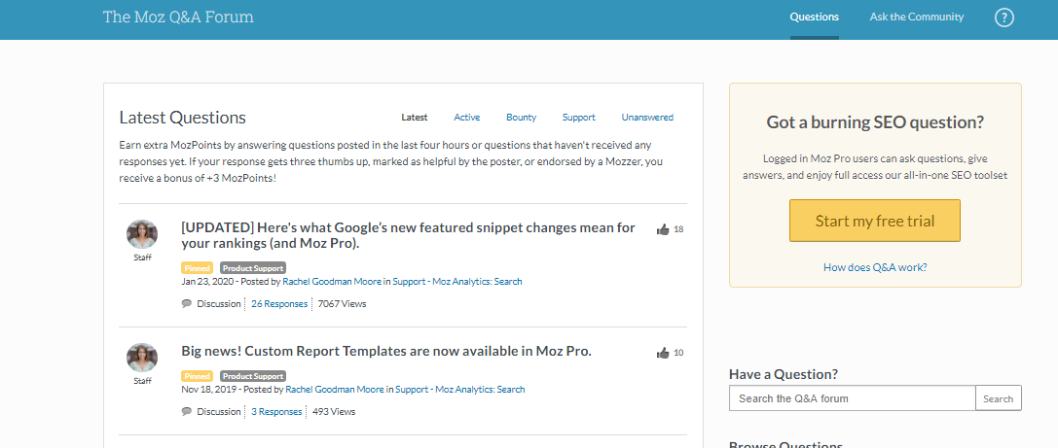Screen dimensions: 1058x448
Task: Click Pinned badge on featured snippet post
Action: 197,268
